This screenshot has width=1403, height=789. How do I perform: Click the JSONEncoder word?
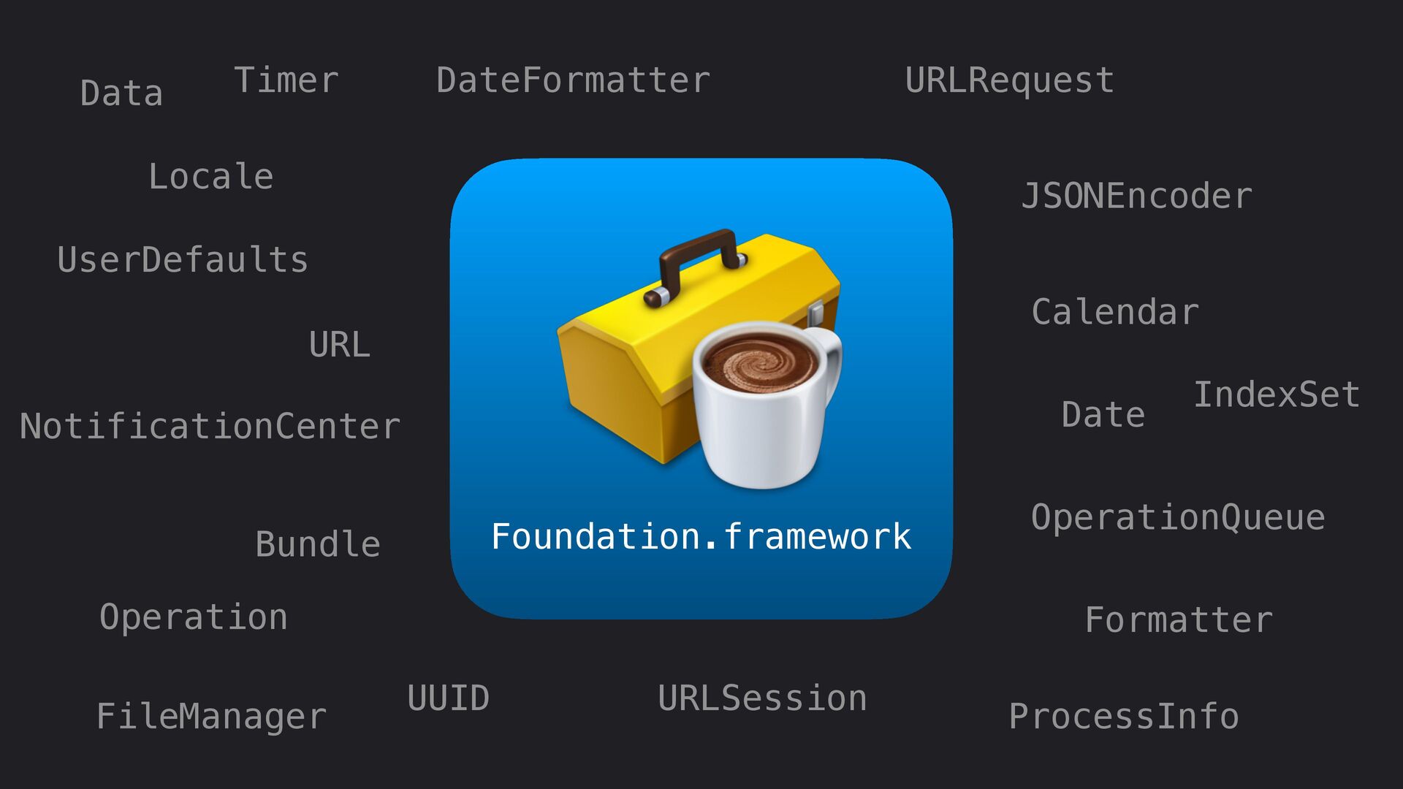[1136, 196]
